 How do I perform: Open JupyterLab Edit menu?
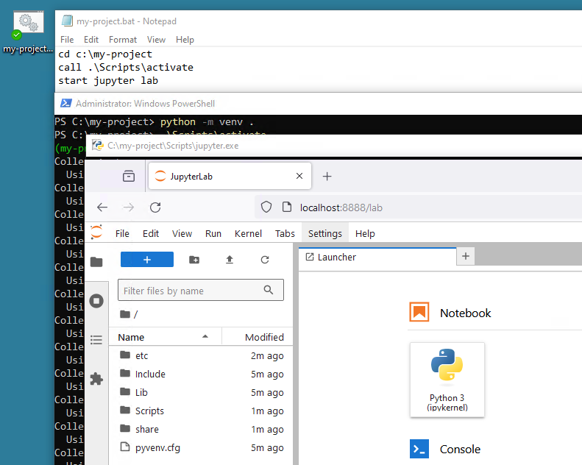pyautogui.click(x=151, y=233)
